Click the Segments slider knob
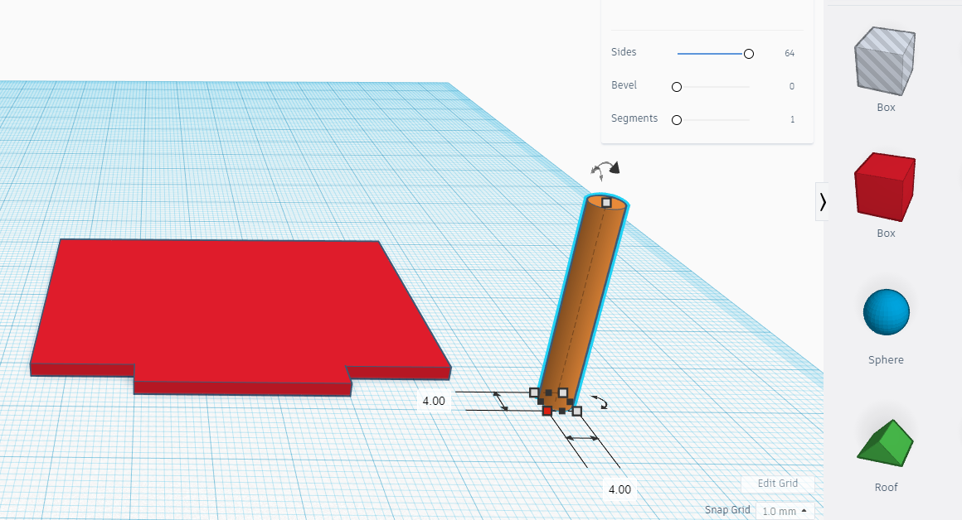 point(677,119)
